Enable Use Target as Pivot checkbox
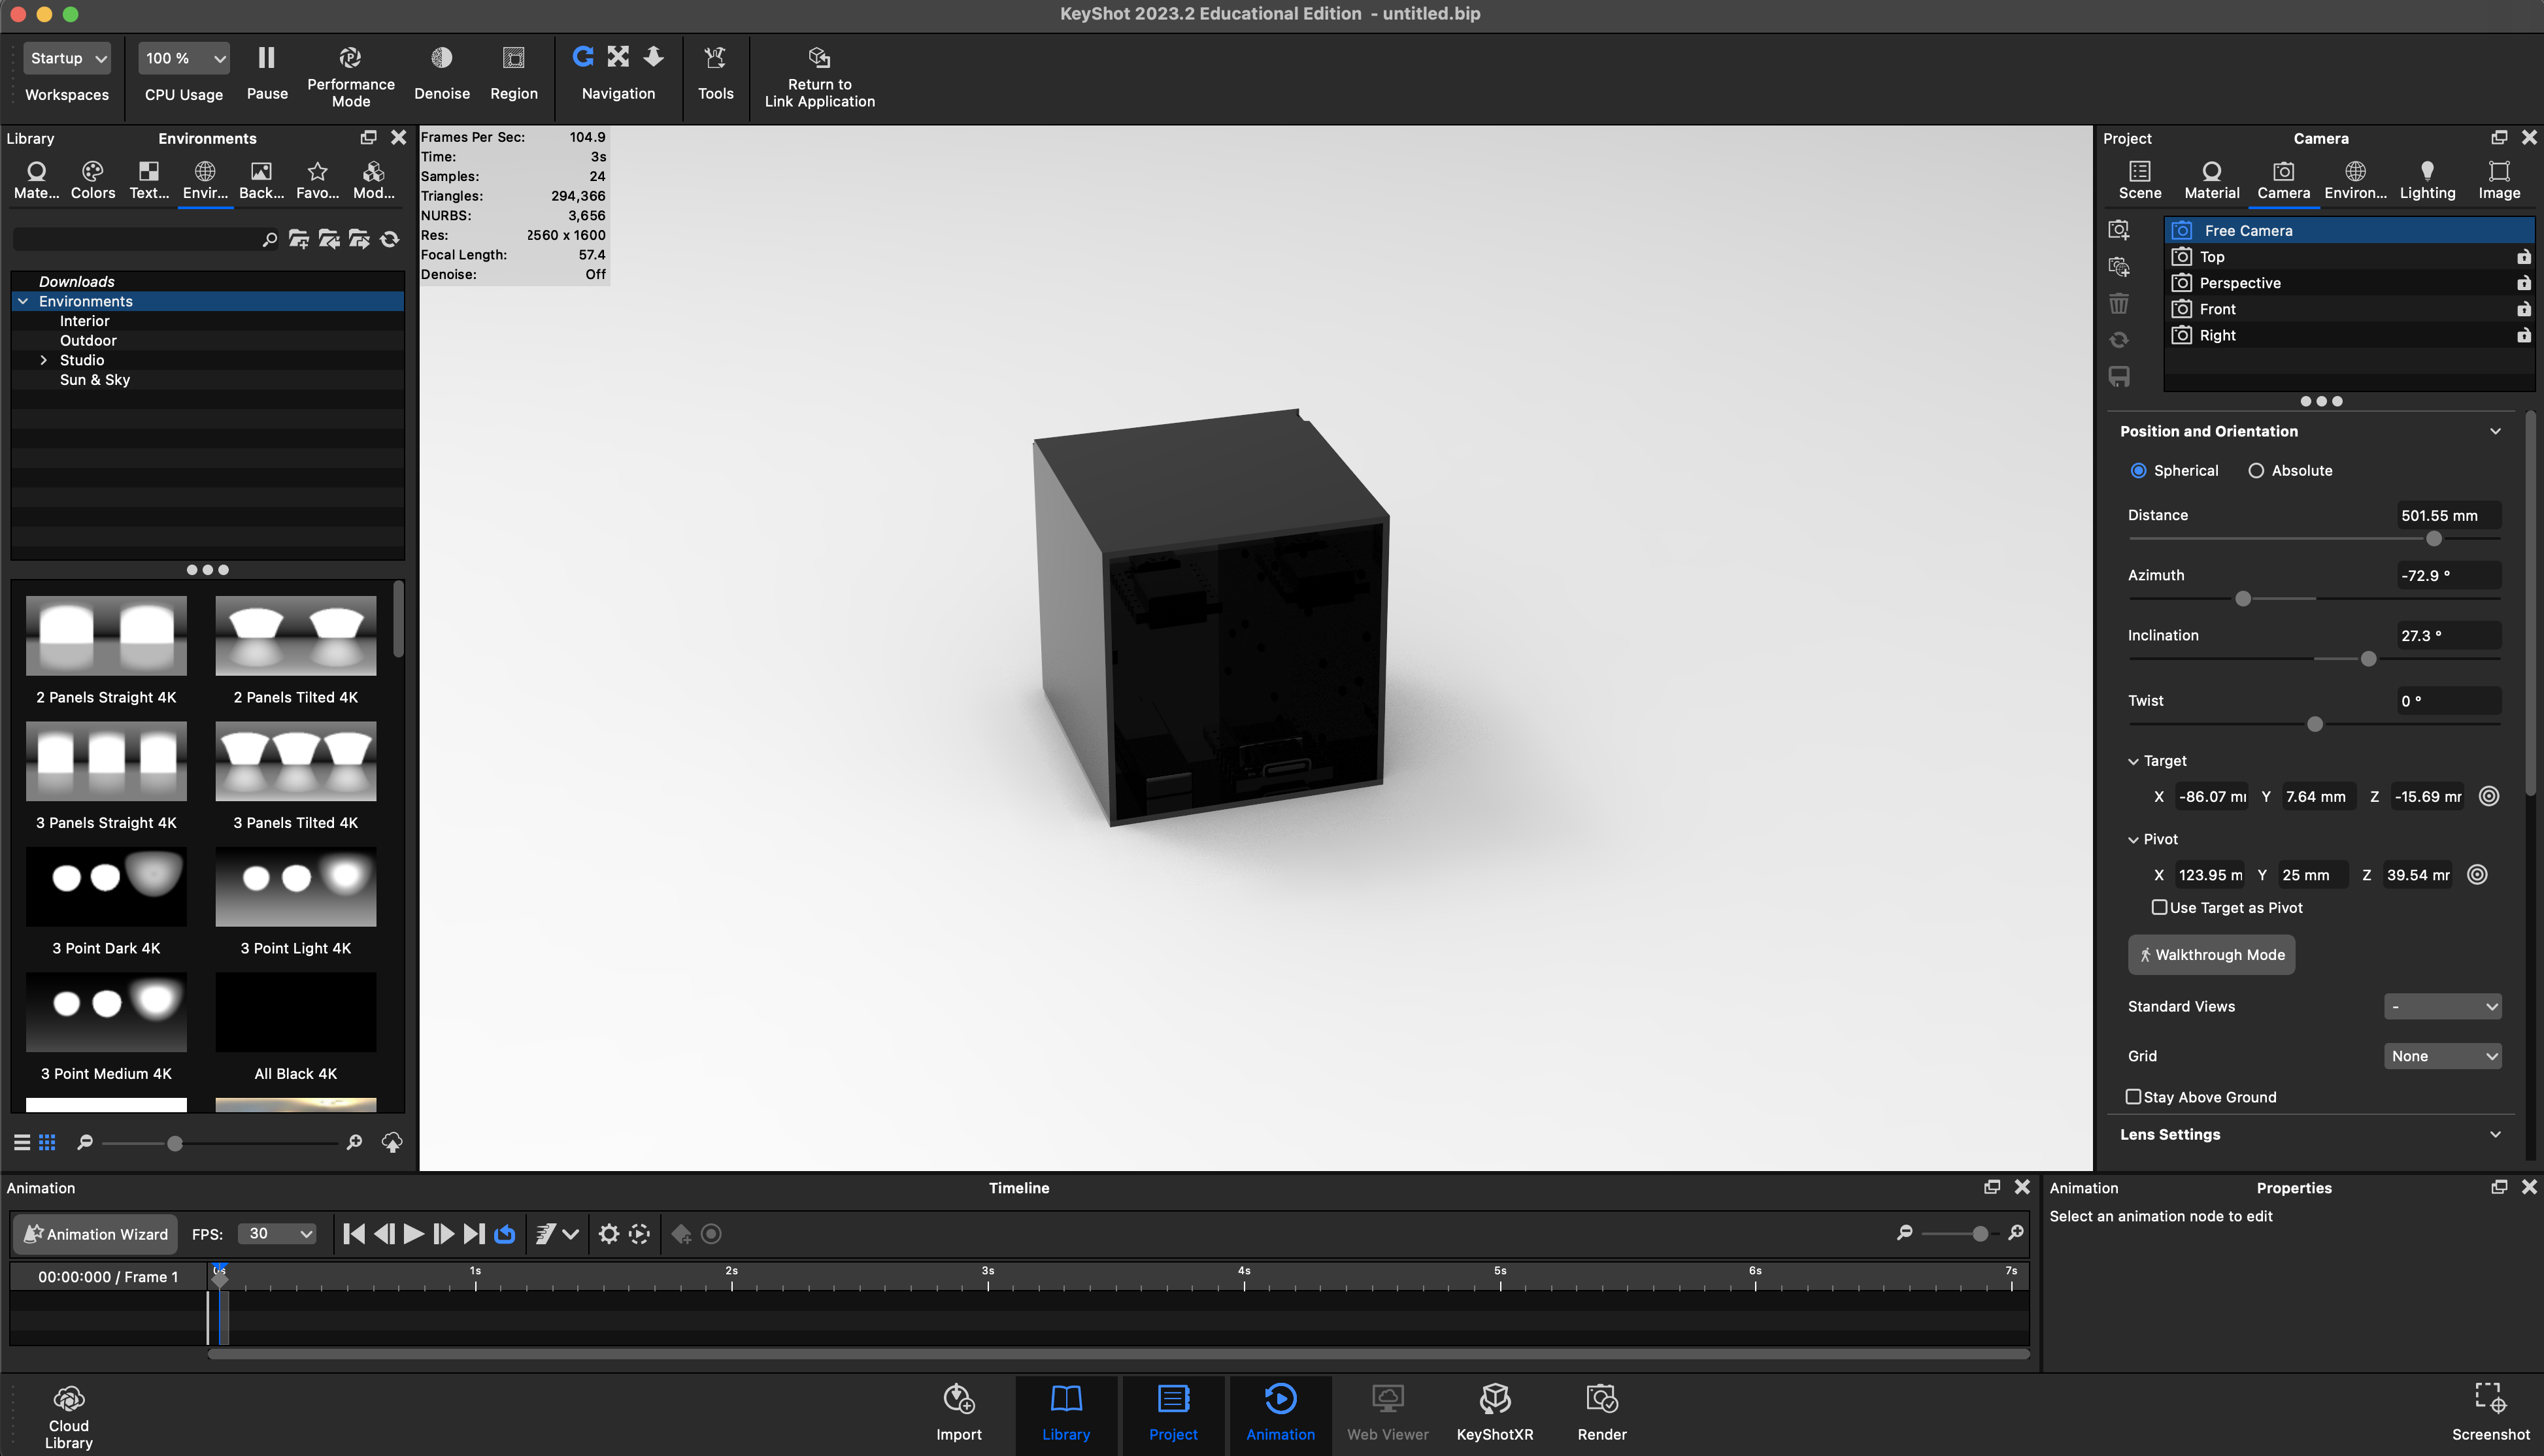The width and height of the screenshot is (2544, 1456). tap(2159, 908)
